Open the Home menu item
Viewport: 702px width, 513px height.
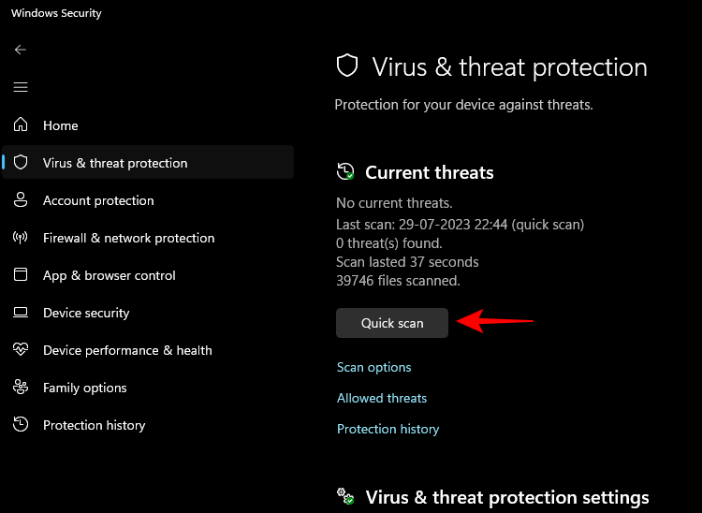pyautogui.click(x=61, y=125)
